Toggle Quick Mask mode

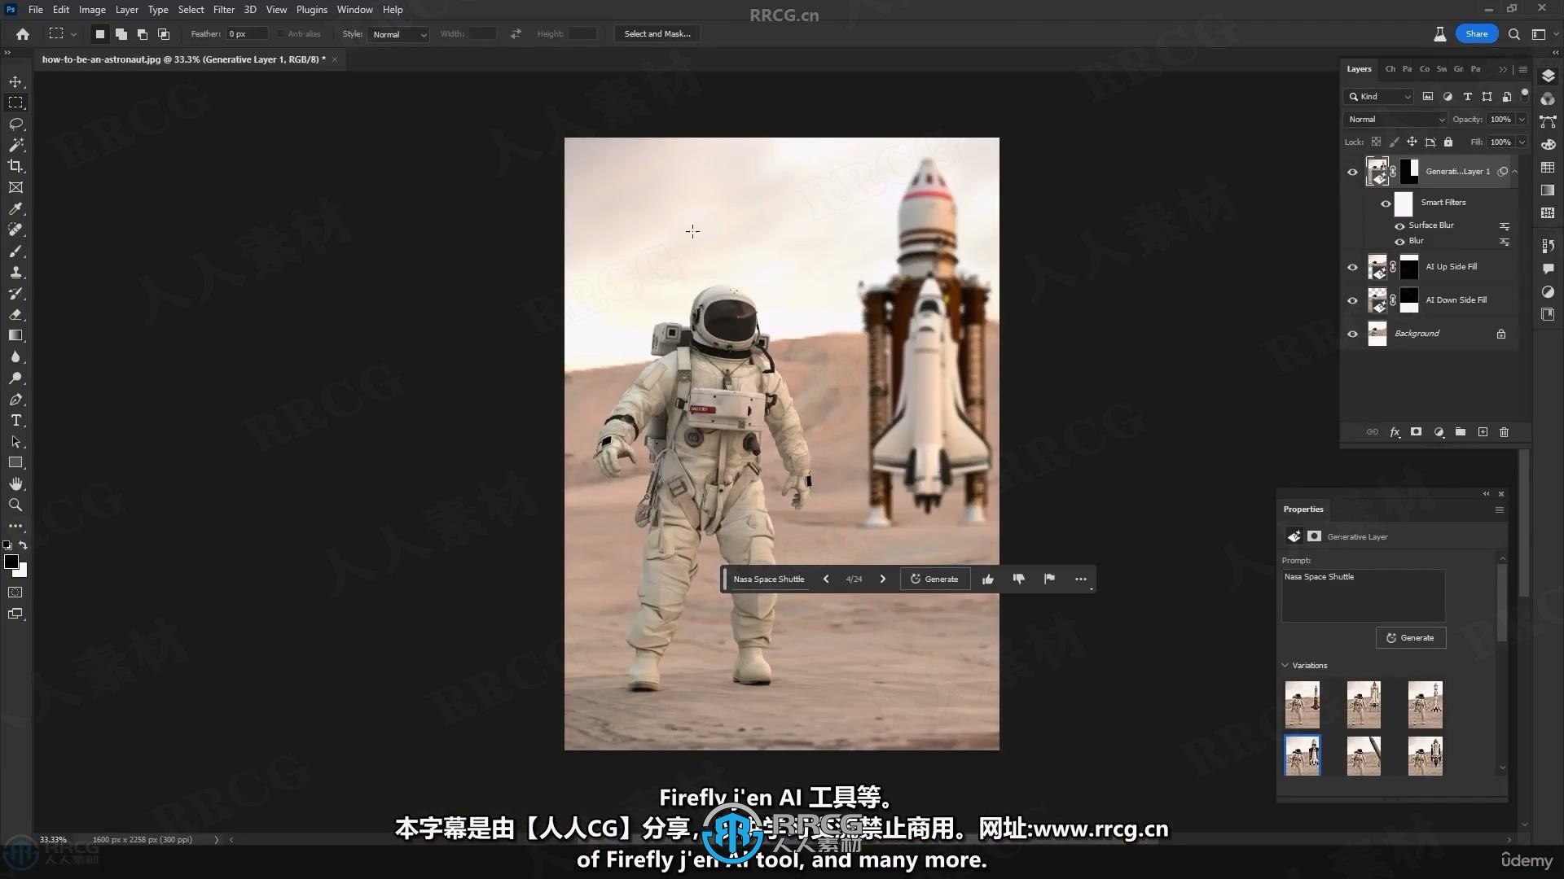15,593
